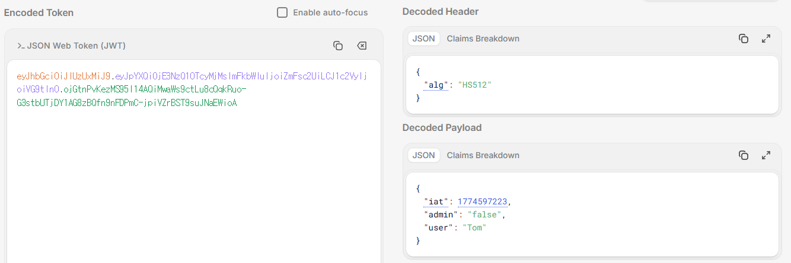
Task: Click terminal icon beside JSON Web Token label
Action: coord(21,46)
